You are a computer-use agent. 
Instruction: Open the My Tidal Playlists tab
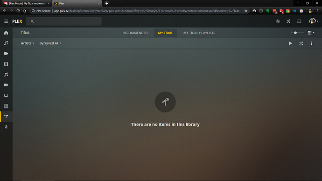tap(199, 33)
